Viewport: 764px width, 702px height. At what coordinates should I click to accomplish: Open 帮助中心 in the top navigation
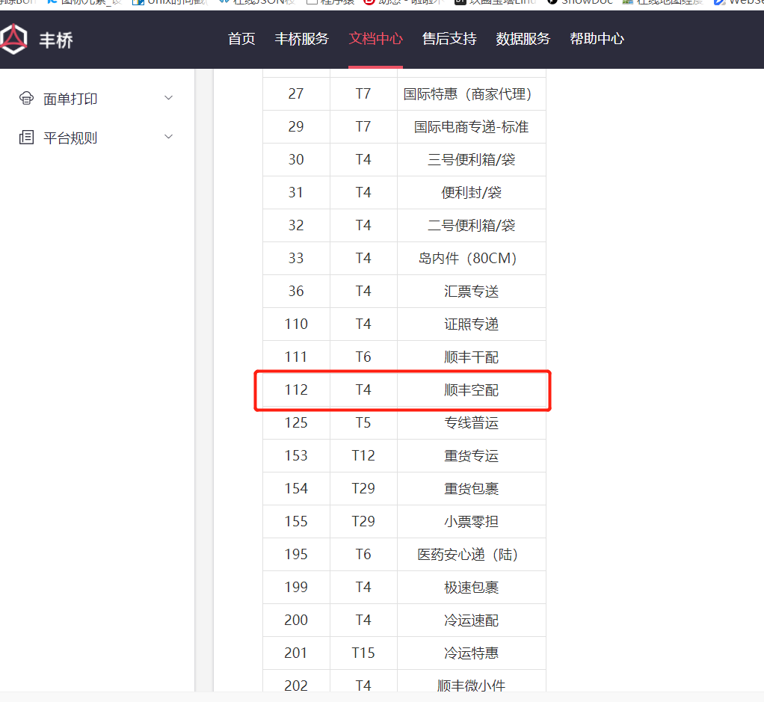[597, 39]
